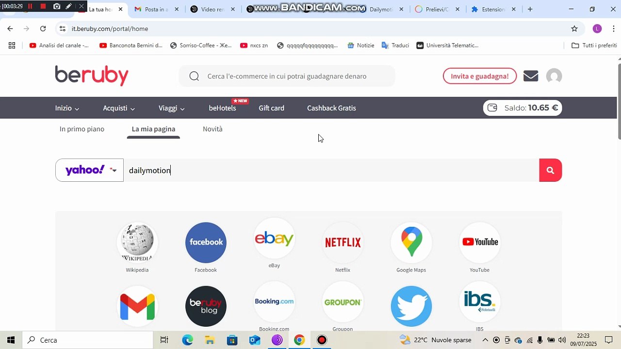Go back to the previous page
Viewport: 621px width, 349px height.
[10, 29]
